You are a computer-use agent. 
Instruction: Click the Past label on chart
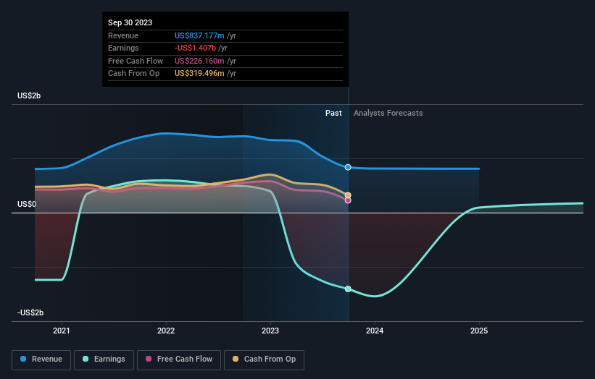click(x=333, y=114)
